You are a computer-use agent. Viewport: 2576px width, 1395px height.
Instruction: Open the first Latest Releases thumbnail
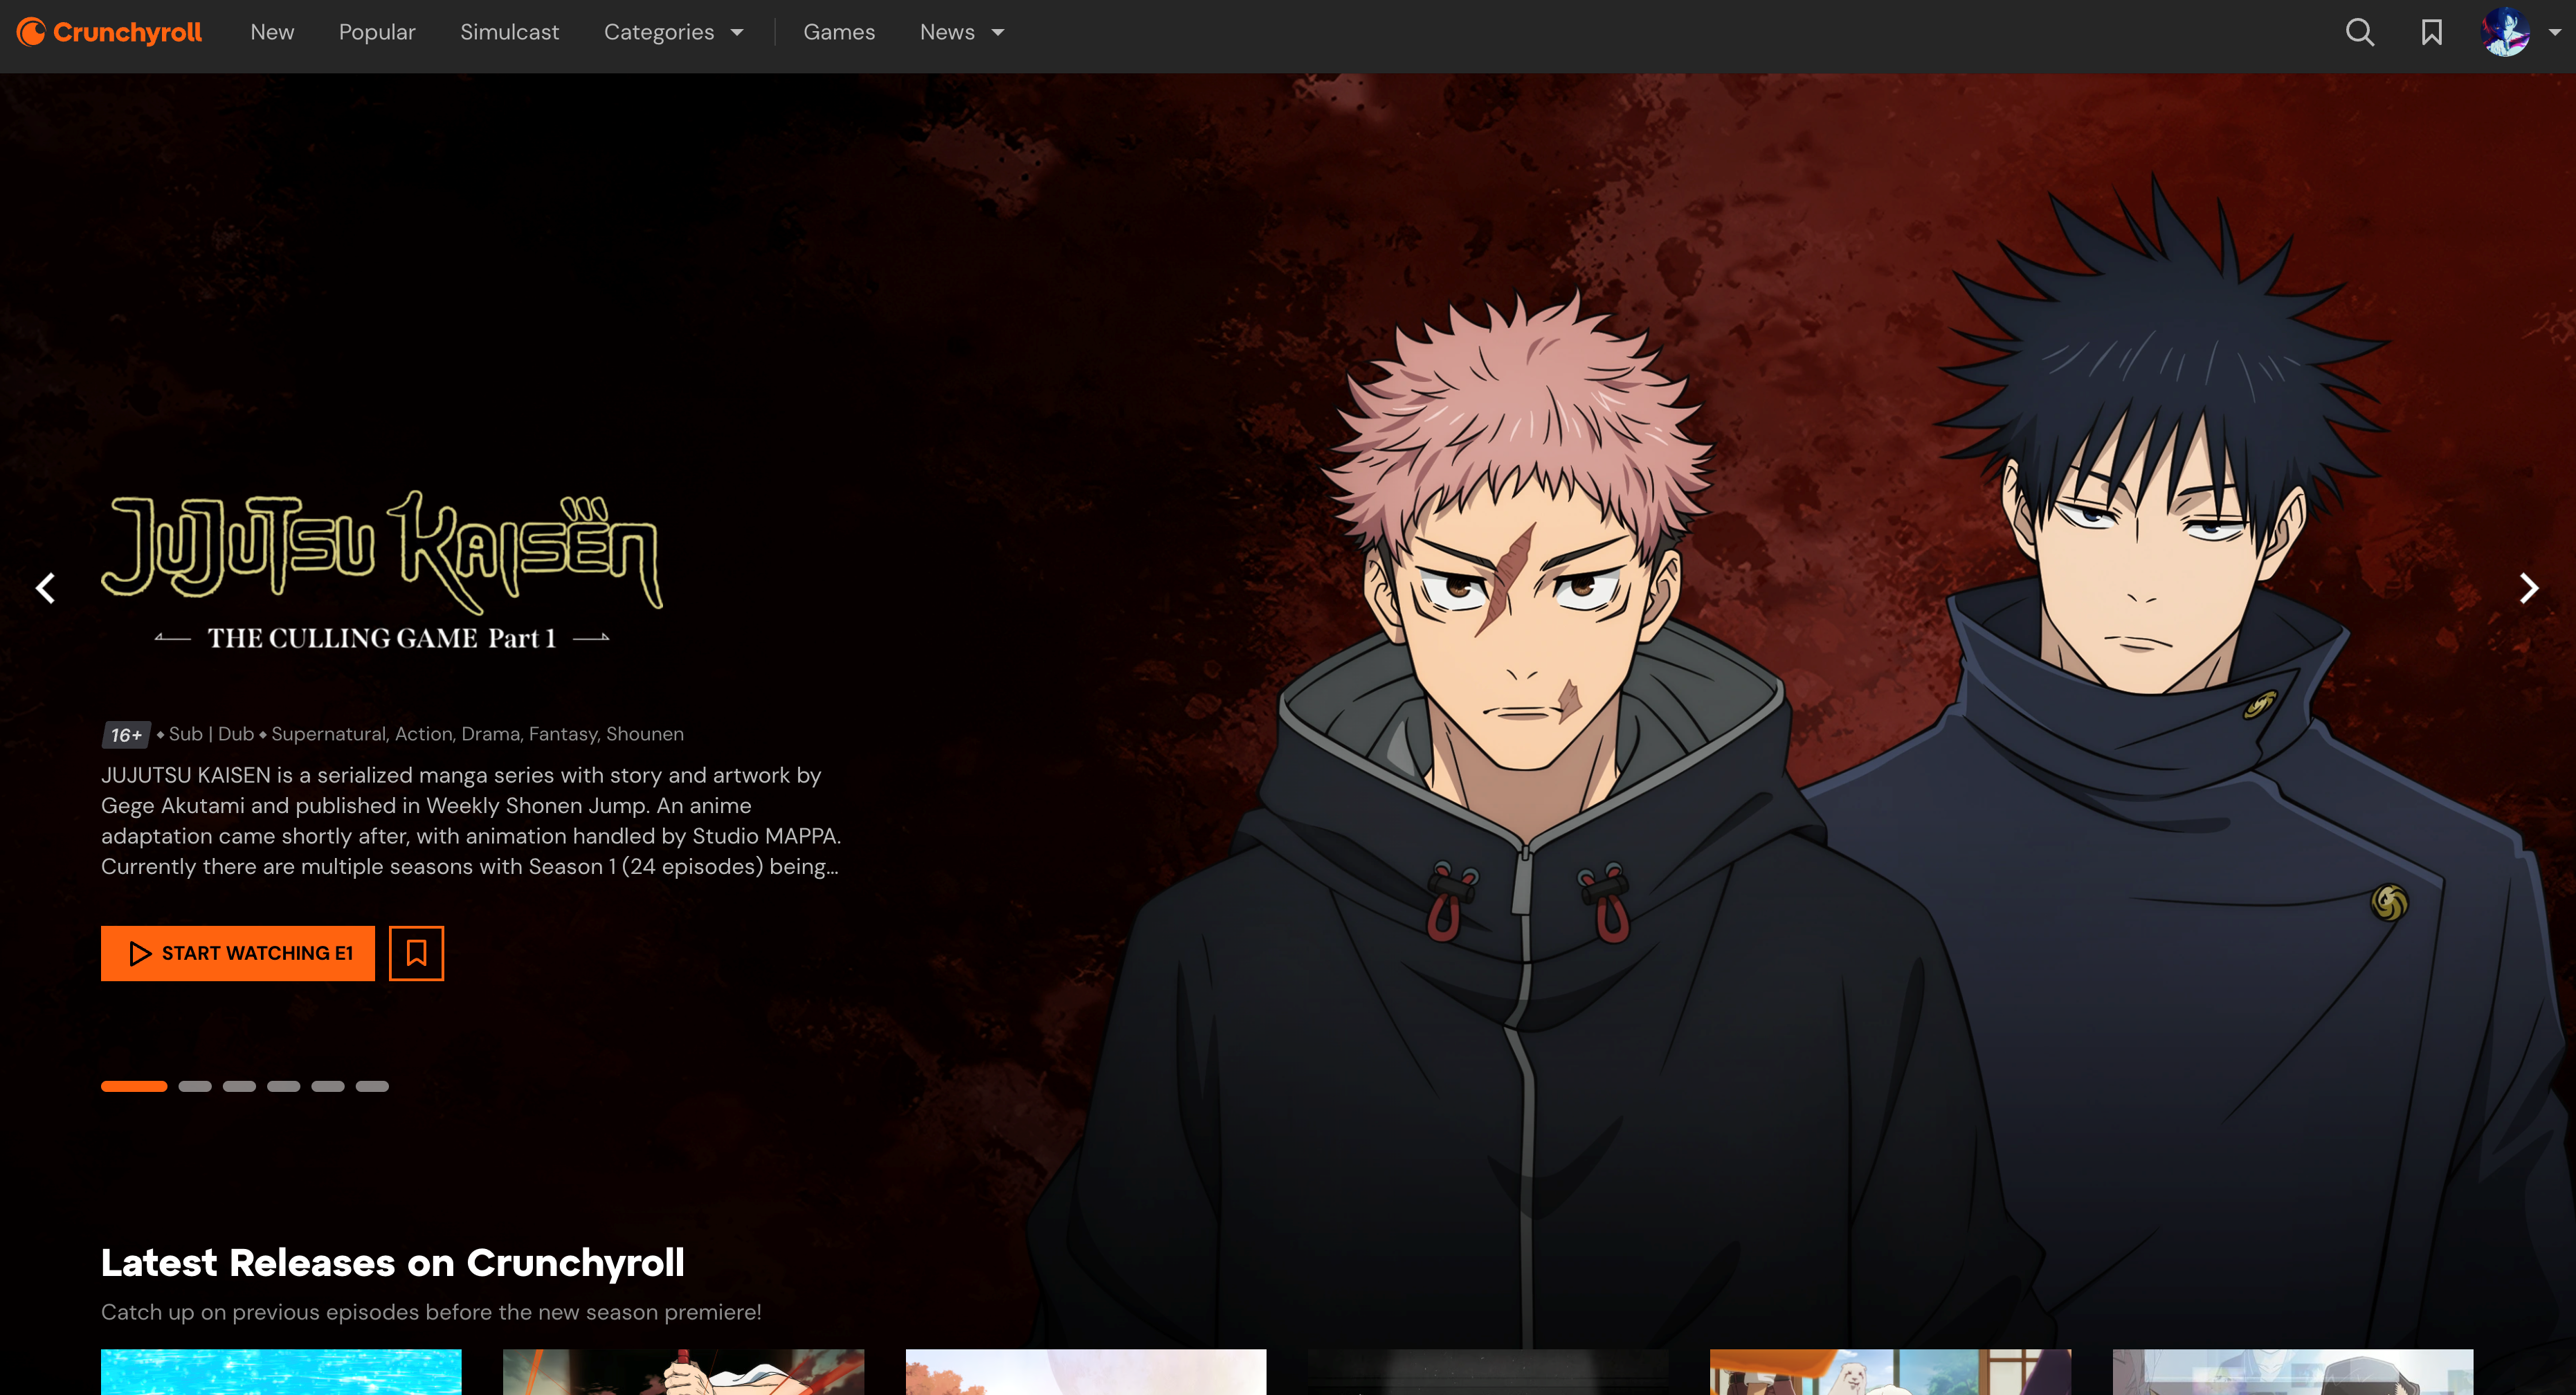pyautogui.click(x=281, y=1372)
